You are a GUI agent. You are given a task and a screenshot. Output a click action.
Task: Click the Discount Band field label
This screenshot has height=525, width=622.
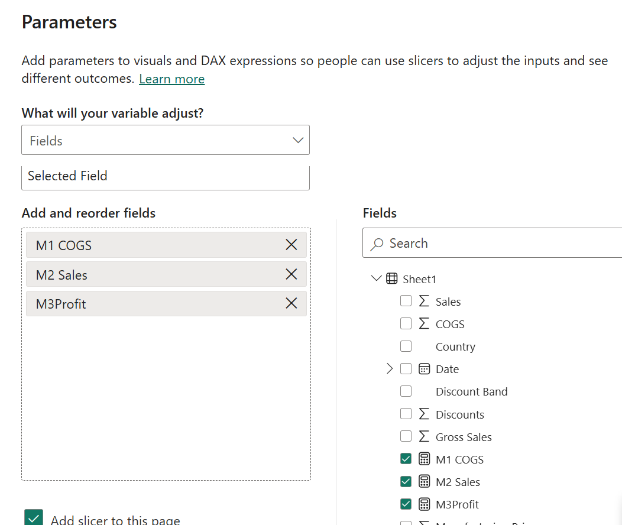point(472,392)
